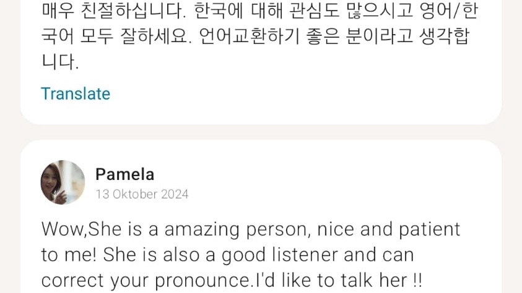This screenshot has height=293, width=522.
Task: Open Pamela's profile photo
Action: coord(63,182)
